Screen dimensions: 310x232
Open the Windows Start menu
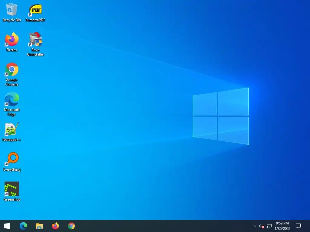pyautogui.click(x=7, y=226)
